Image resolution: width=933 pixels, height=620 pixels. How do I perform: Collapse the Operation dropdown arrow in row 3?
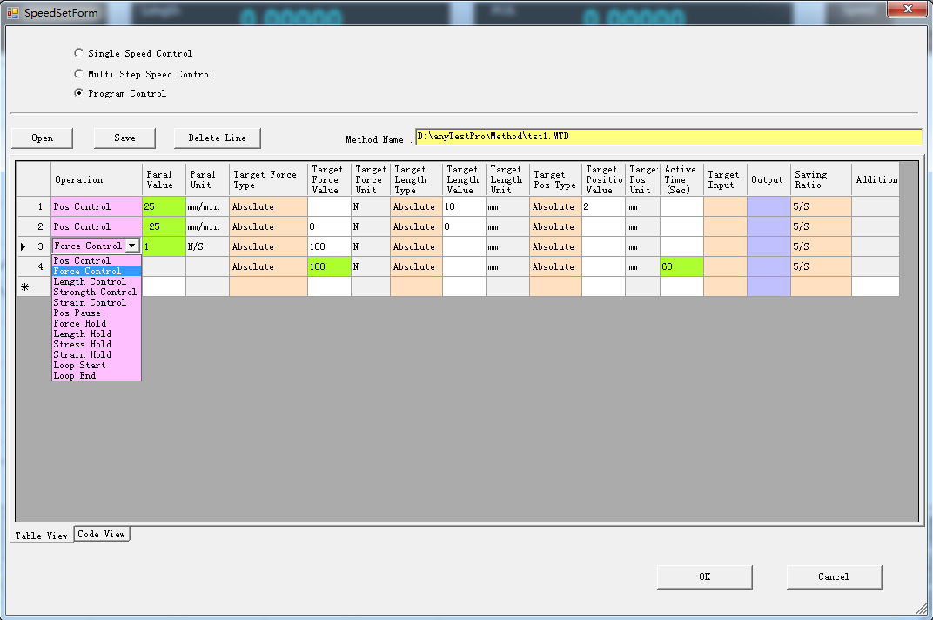pos(131,246)
